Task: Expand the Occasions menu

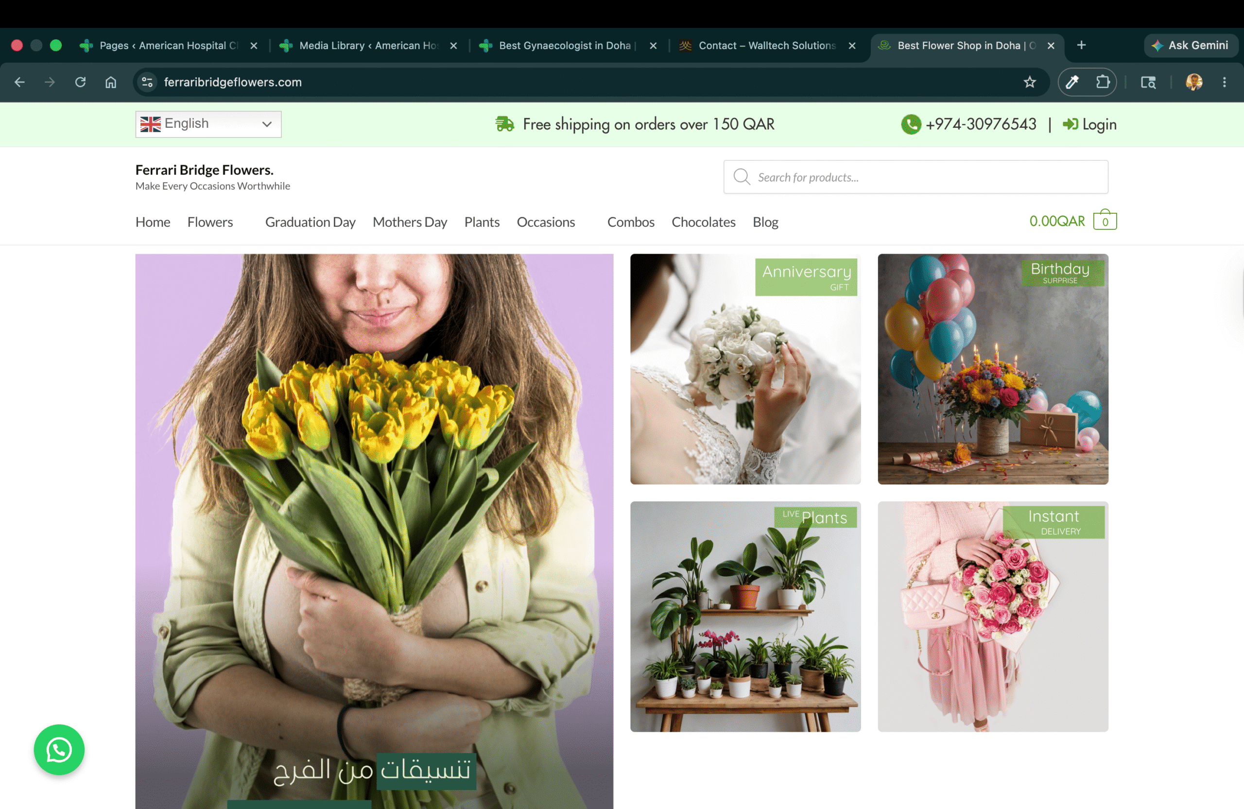Action: 545,222
